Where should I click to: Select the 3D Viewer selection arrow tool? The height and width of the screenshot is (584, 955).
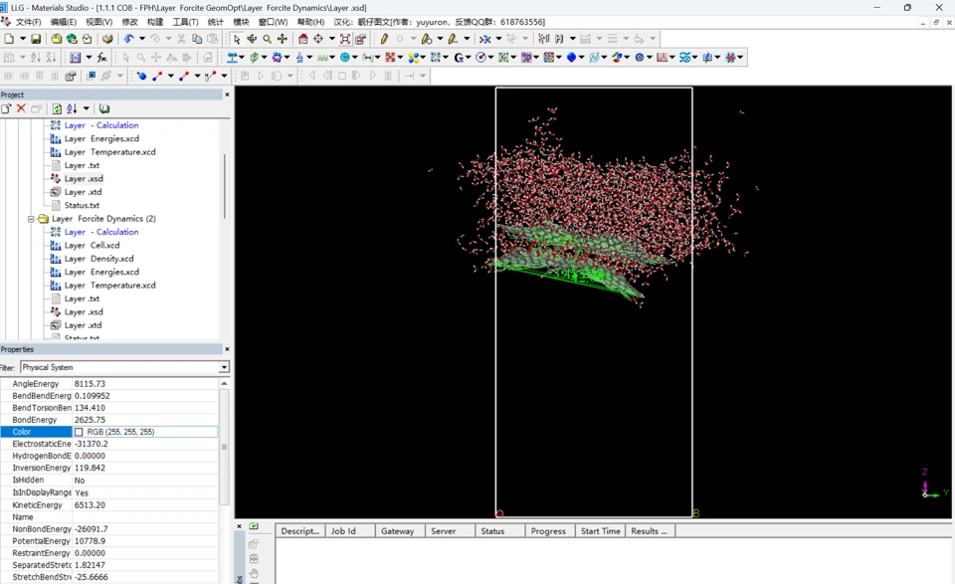pos(237,39)
